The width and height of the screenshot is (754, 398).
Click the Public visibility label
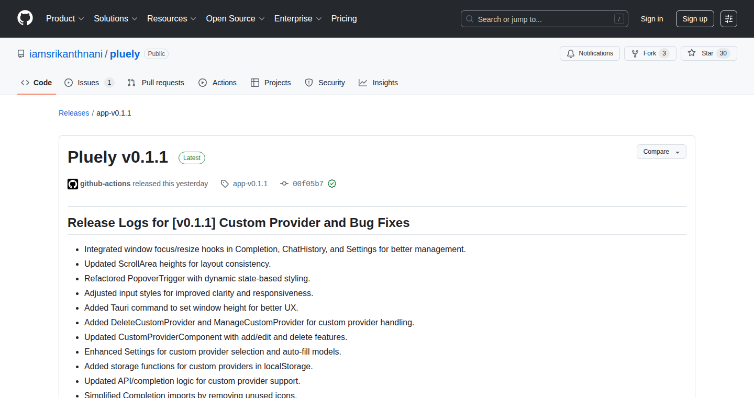coord(157,54)
